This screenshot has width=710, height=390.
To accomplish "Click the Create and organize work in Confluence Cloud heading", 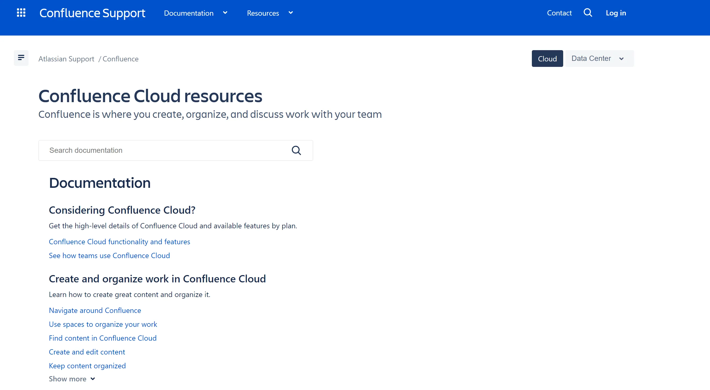I will tap(157, 279).
